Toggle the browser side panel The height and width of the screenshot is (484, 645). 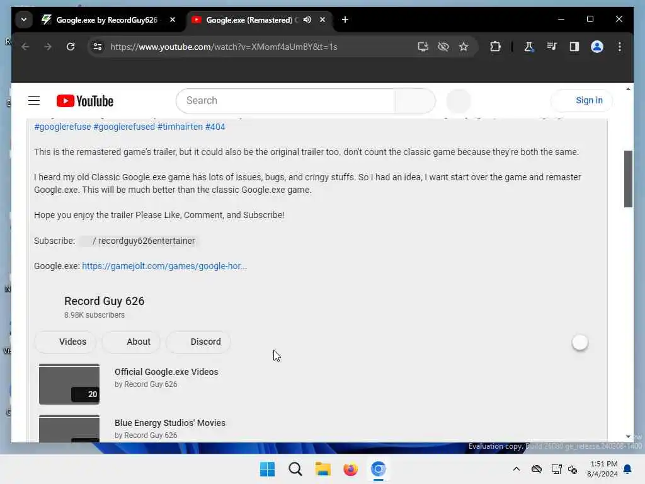574,47
